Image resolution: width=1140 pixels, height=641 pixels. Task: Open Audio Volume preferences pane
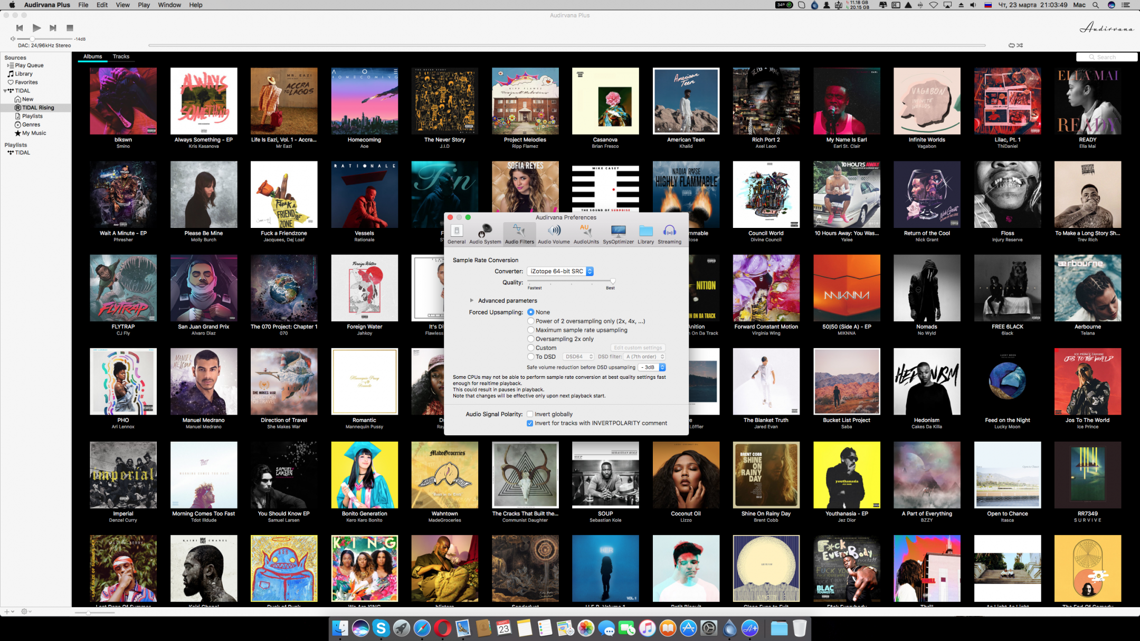click(554, 234)
